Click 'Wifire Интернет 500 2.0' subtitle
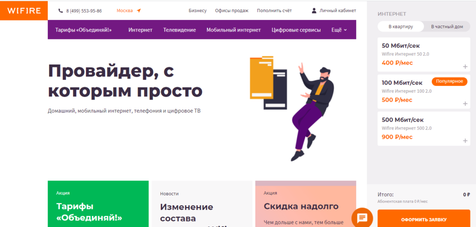Image resolution: width=476 pixels, height=227 pixels. pyautogui.click(x=406, y=128)
